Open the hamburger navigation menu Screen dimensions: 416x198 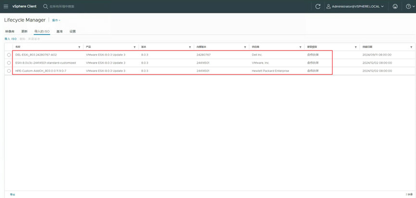pyautogui.click(x=6, y=6)
